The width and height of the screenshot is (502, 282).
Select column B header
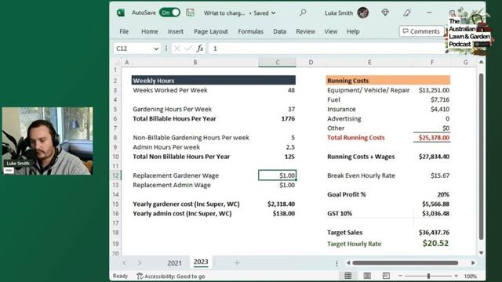point(195,63)
